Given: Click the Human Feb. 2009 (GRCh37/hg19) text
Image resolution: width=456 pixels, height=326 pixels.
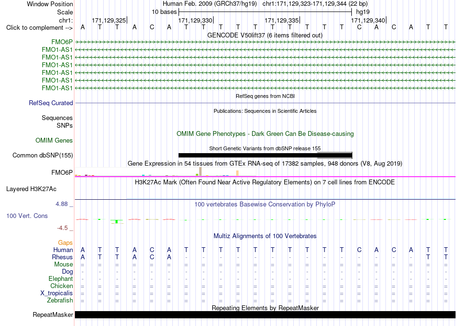Looking at the screenshot, I should 210,4.
